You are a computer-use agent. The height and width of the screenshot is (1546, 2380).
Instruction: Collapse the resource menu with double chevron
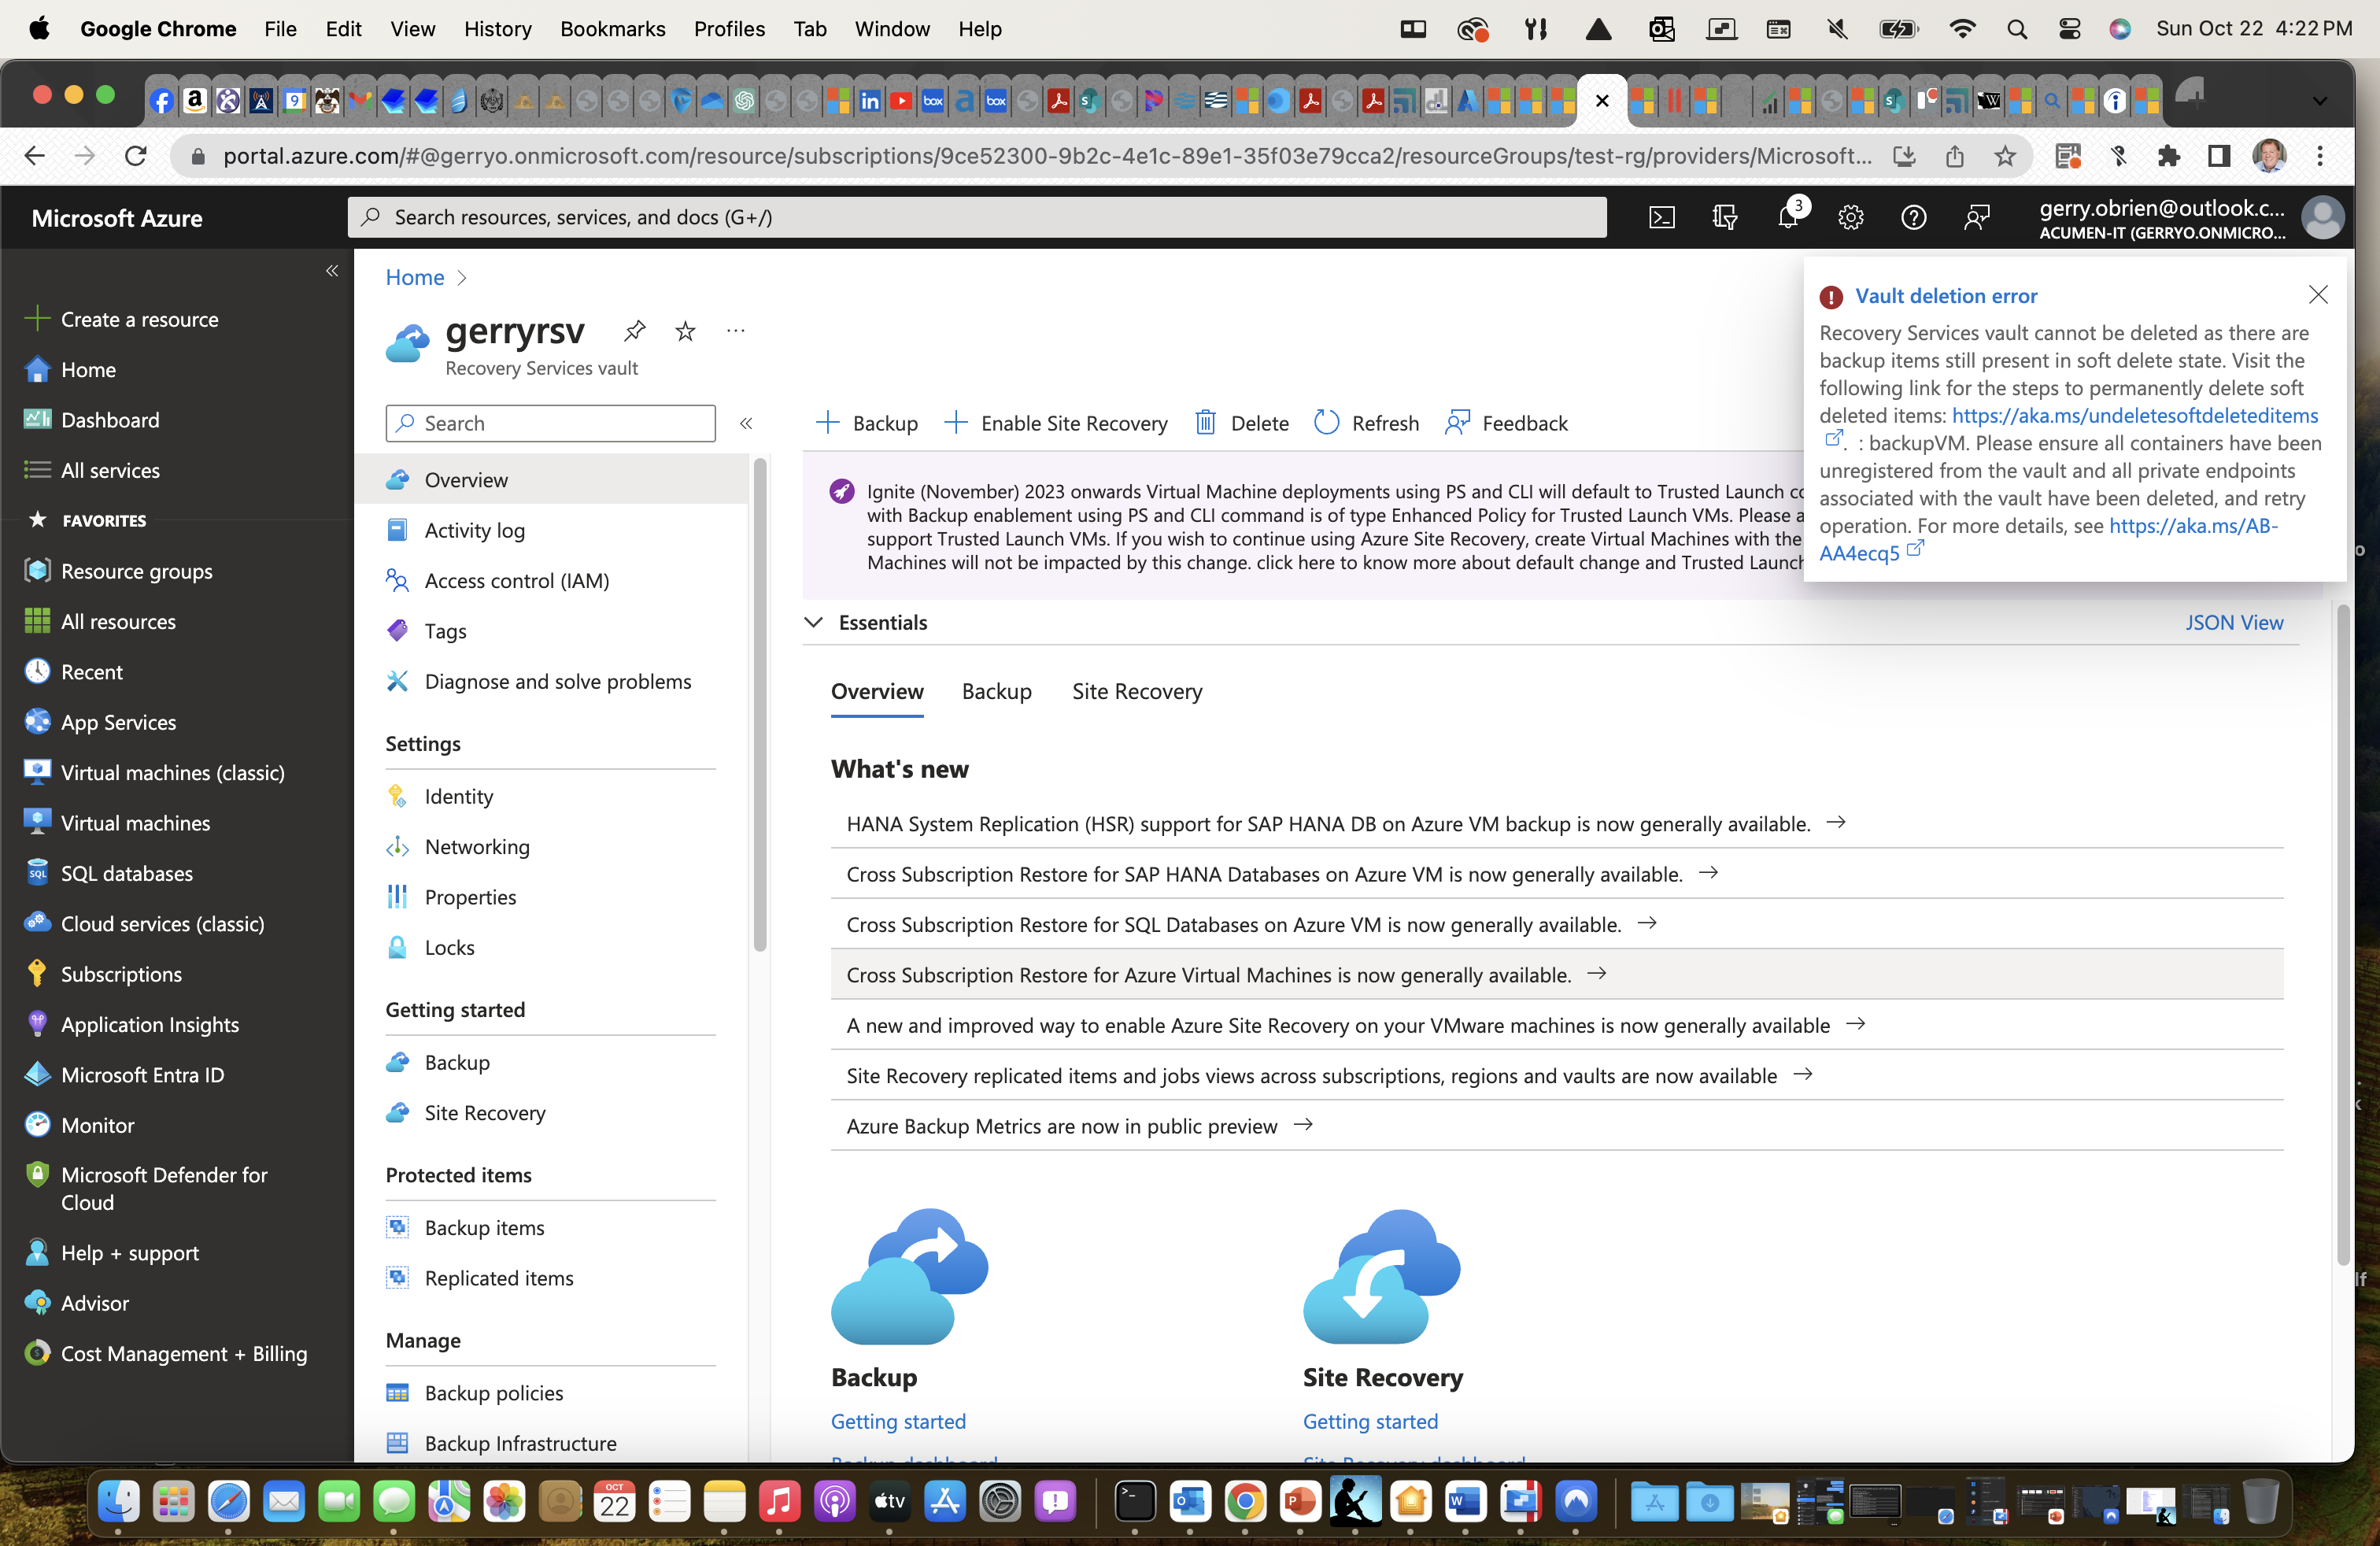[x=746, y=423]
